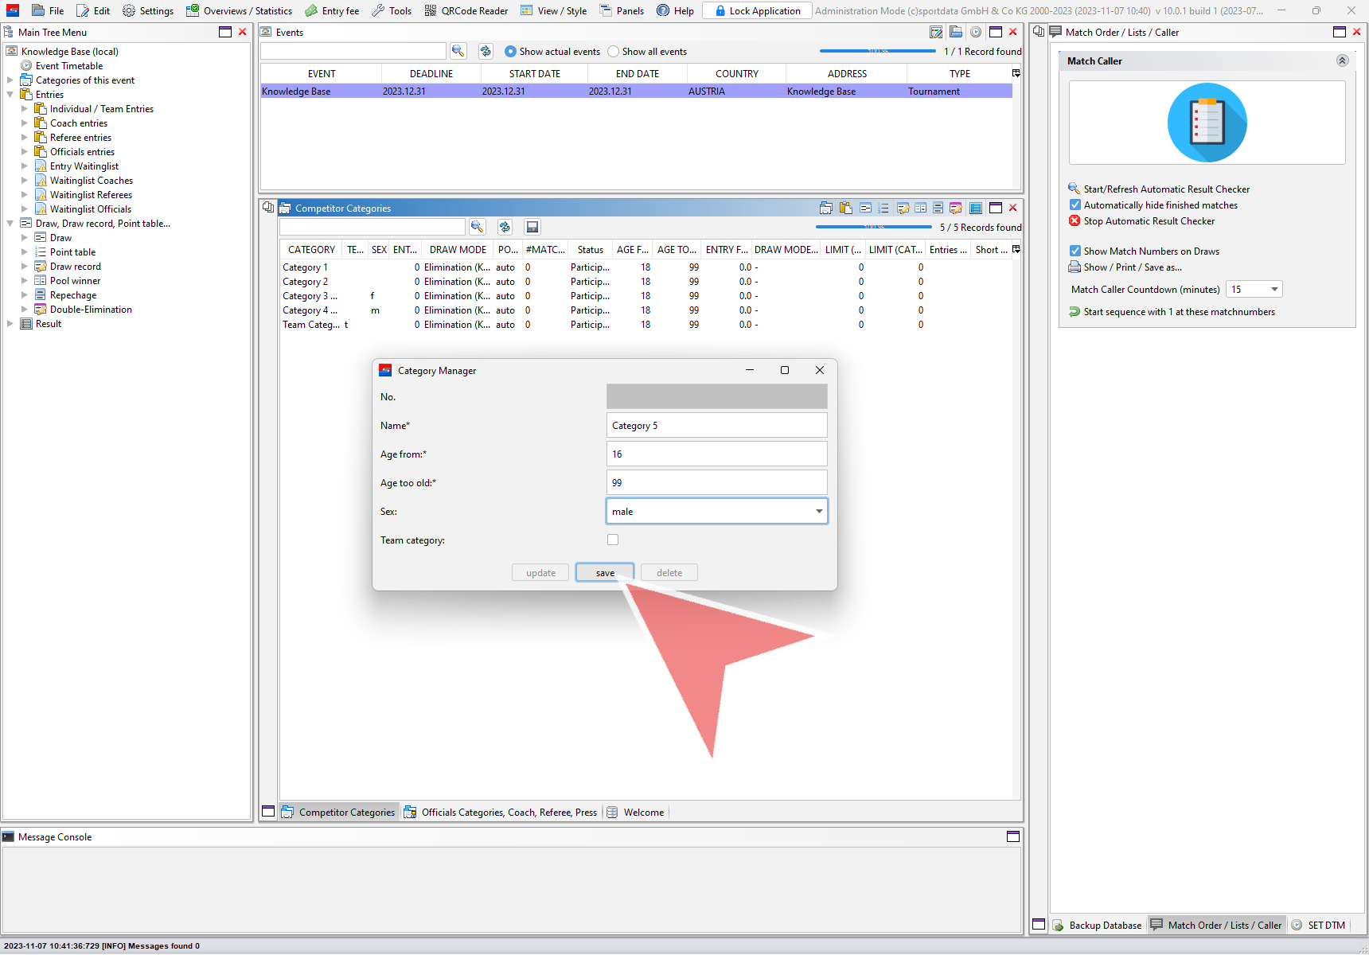
Task: Click the refresh icon in Events panel
Action: 486,51
